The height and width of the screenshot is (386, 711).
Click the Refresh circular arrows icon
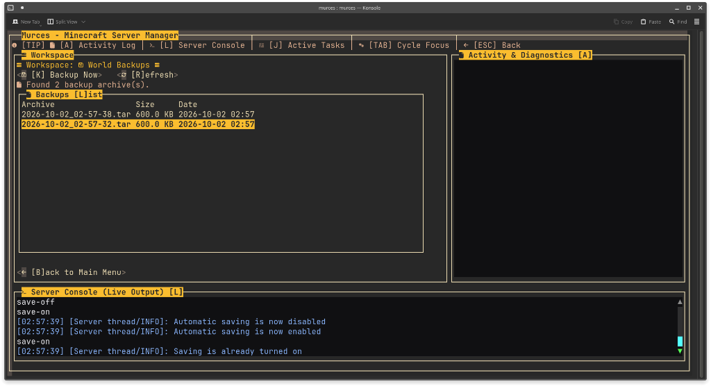tap(124, 75)
